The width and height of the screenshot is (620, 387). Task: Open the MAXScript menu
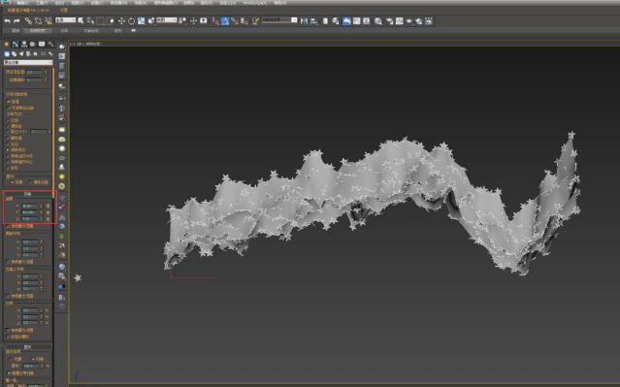[x=254, y=3]
